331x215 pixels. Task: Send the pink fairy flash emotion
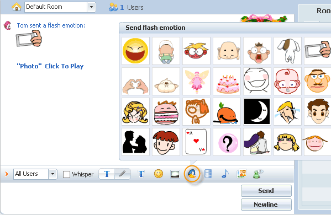196,81
